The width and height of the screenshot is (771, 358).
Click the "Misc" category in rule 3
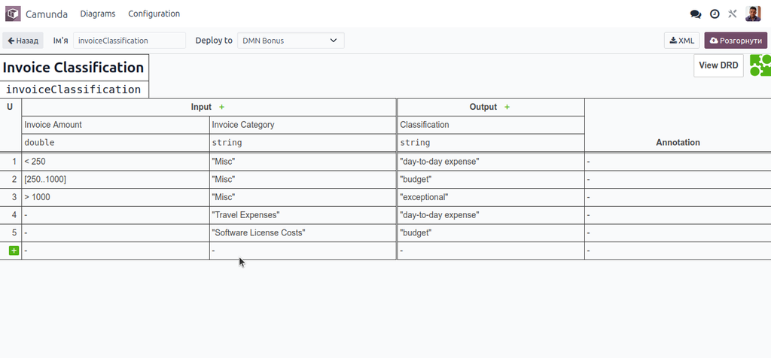(303, 197)
